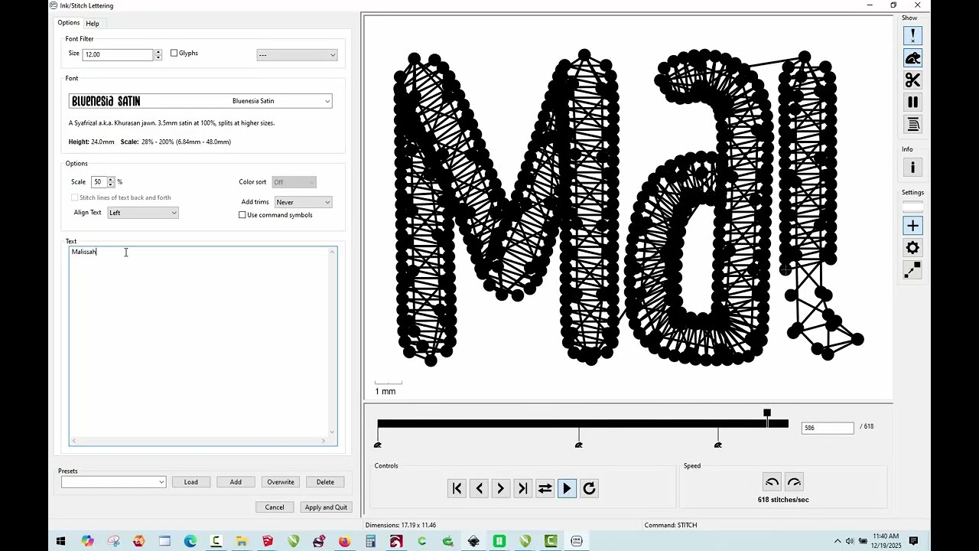
Task: Click into the lettering Text area
Action: point(200,341)
